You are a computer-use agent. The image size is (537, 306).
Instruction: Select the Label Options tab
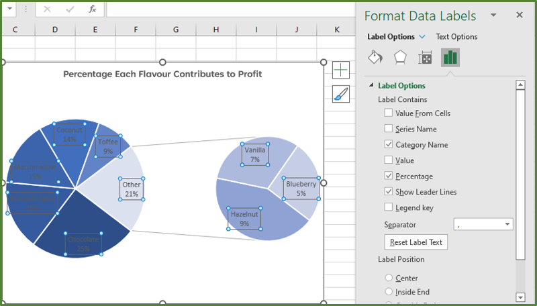click(x=391, y=37)
